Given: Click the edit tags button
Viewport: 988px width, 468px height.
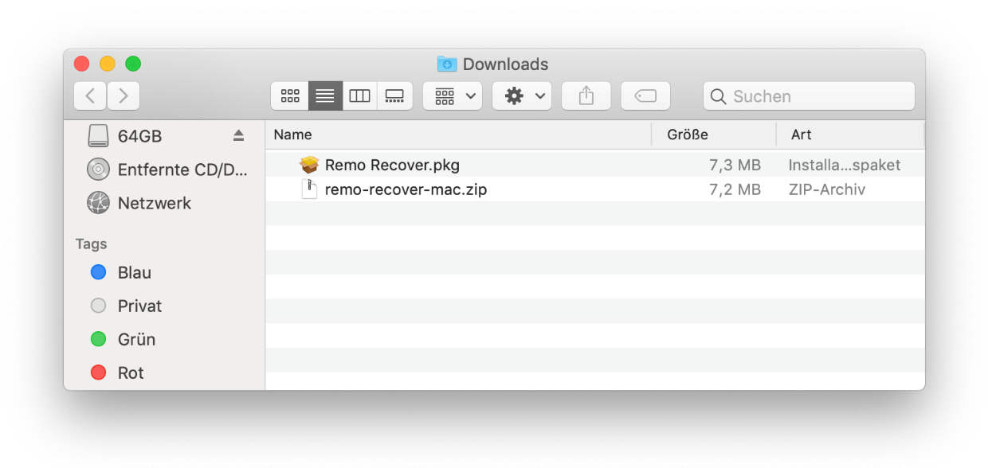Looking at the screenshot, I should (645, 96).
